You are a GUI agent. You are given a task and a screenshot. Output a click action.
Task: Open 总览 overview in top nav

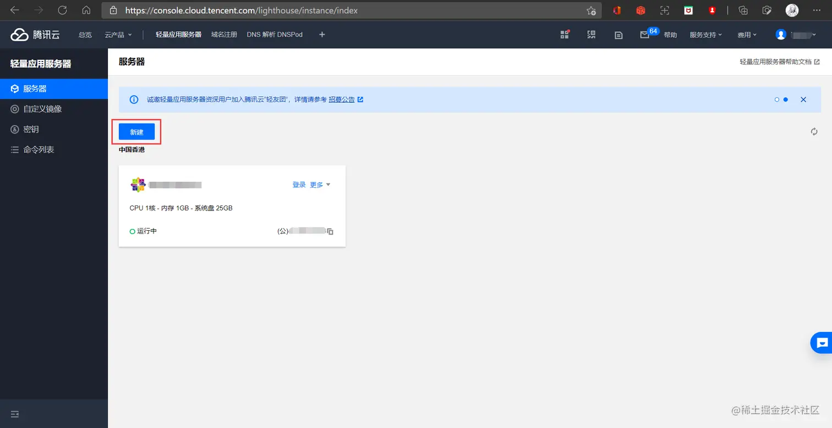85,35
